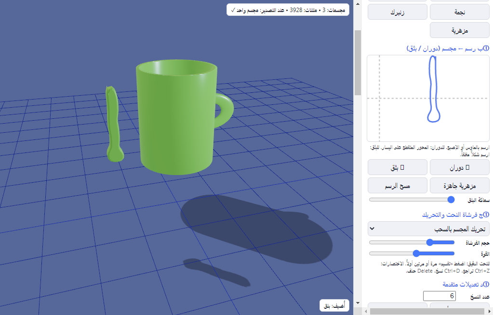
Task: Add a vase with مزهرية button
Action: (460, 30)
